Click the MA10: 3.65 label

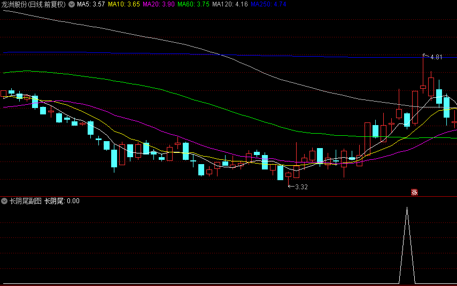(124, 4)
